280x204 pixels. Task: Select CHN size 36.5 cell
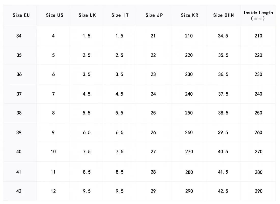click(223, 74)
